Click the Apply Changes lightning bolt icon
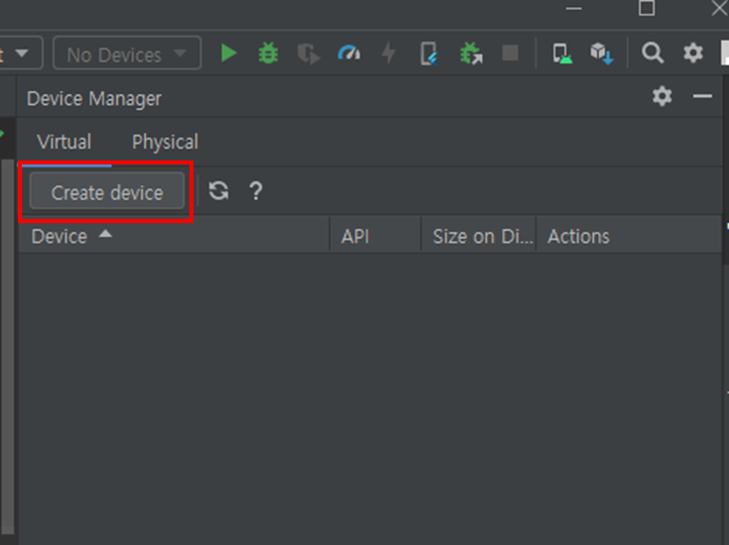This screenshot has height=545, width=729. [388, 53]
